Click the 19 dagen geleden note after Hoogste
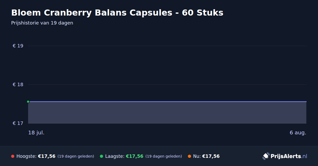The height and width of the screenshot is (166, 318). pyautogui.click(x=76, y=156)
